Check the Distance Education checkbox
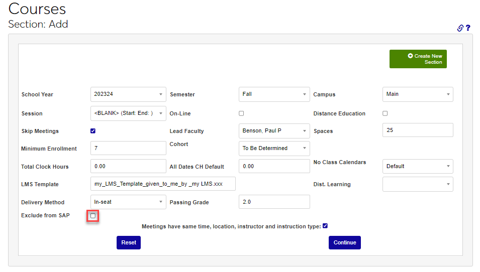The width and height of the screenshot is (480, 272). pyautogui.click(x=385, y=113)
